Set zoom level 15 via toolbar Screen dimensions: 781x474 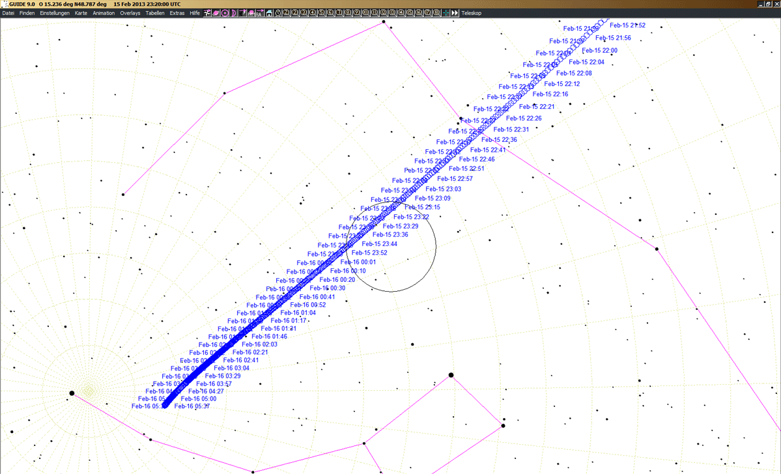pos(410,13)
